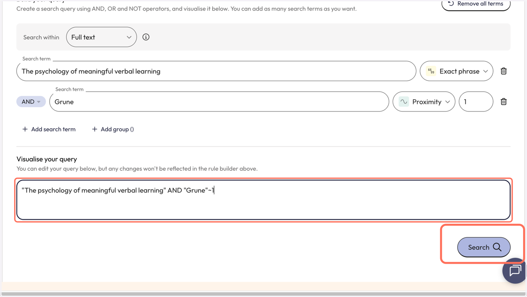
Task: Open the Search within Full text dropdown
Action: click(101, 37)
